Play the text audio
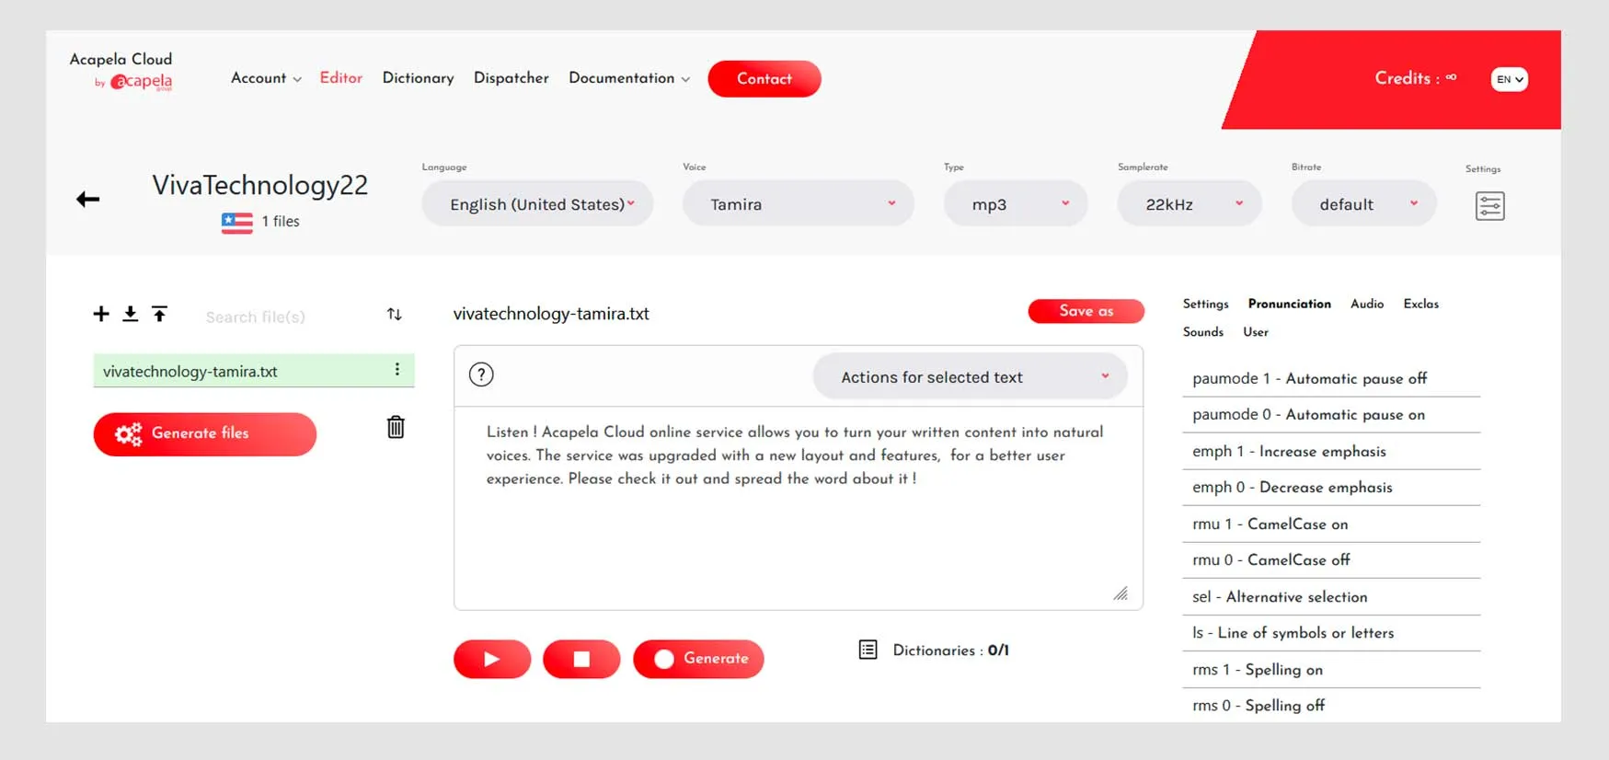 492,659
